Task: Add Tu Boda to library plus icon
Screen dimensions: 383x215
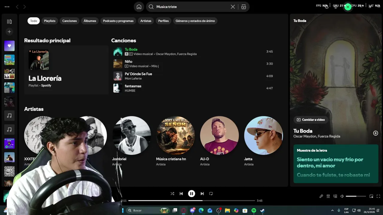Action: (x=376, y=133)
